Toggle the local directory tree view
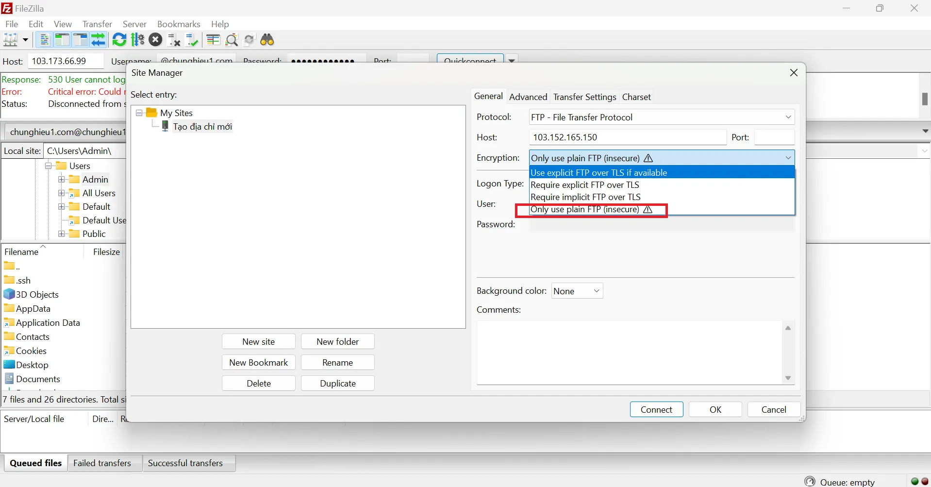This screenshot has width=931, height=487. click(62, 40)
